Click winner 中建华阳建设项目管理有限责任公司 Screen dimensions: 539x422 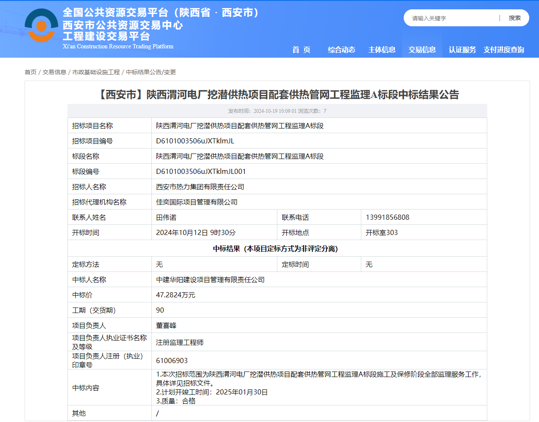(x=210, y=280)
